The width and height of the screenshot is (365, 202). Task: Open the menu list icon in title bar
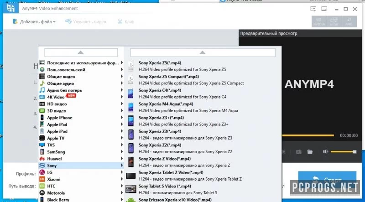[x=324, y=9]
